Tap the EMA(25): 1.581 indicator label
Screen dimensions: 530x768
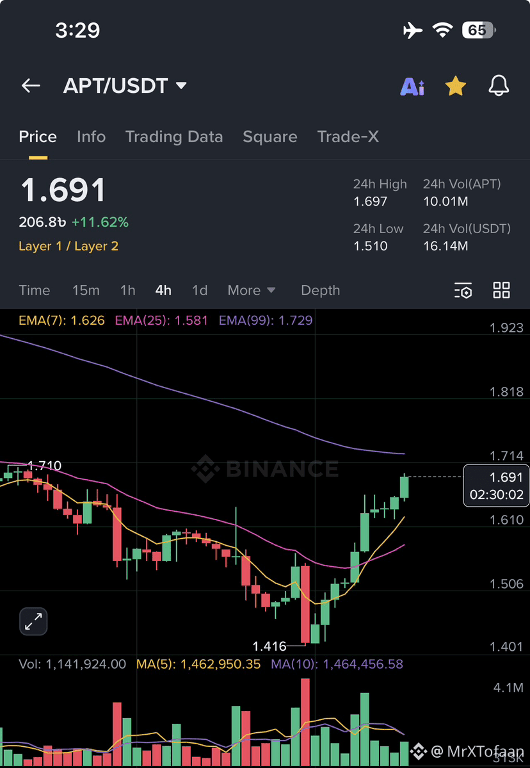coord(161,320)
